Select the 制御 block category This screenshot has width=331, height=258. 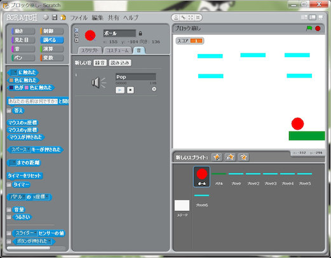pos(52,31)
